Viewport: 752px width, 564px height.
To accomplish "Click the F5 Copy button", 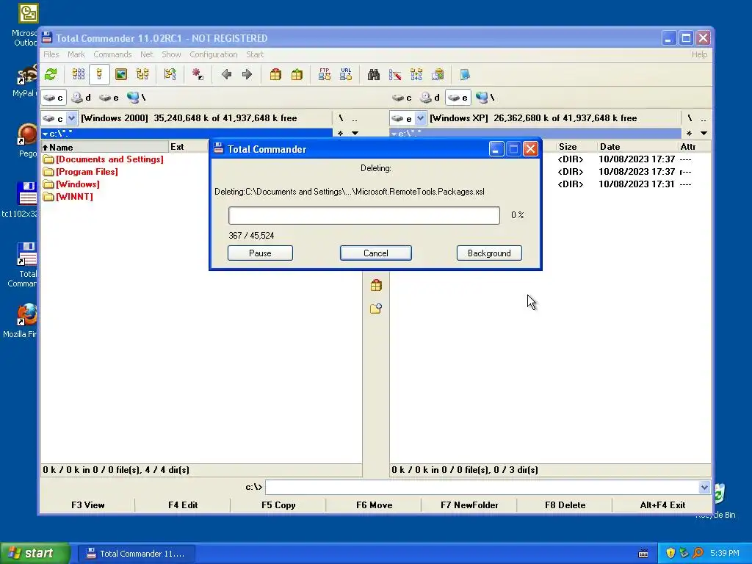I will [278, 505].
